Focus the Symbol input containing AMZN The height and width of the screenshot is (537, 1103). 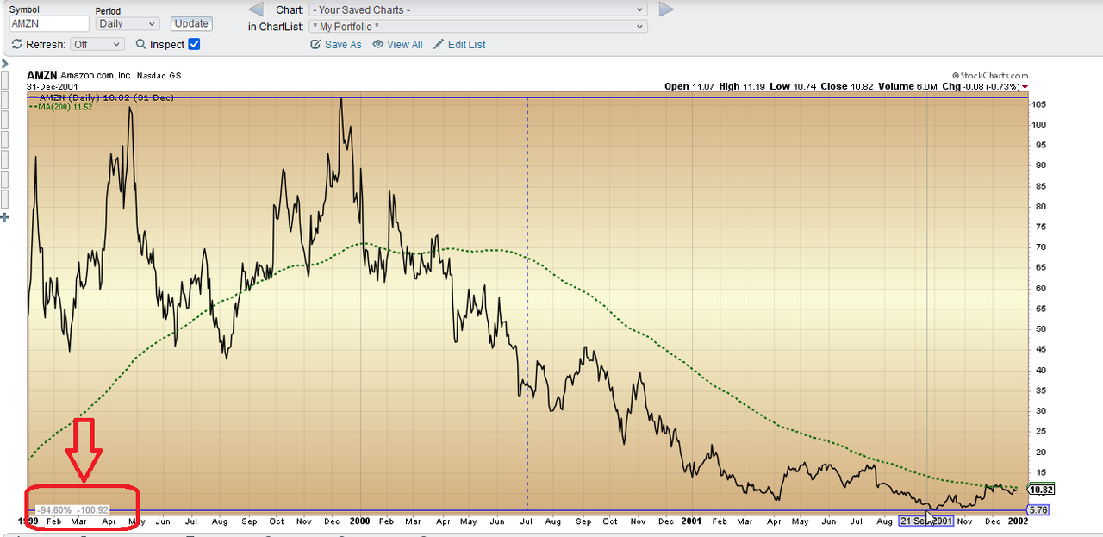click(x=49, y=24)
